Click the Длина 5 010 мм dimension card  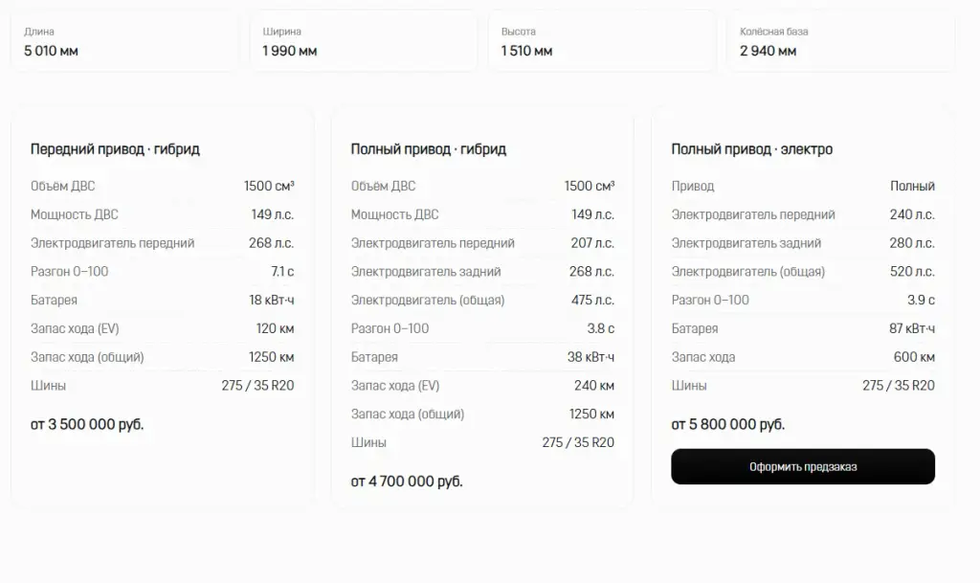(x=124, y=42)
